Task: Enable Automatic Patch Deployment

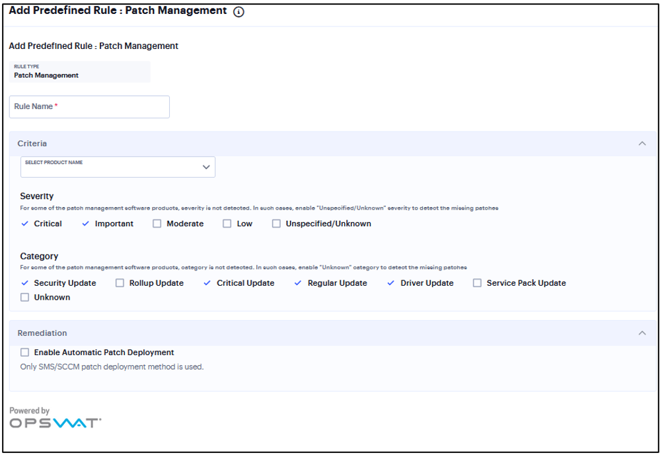Action: pos(24,352)
